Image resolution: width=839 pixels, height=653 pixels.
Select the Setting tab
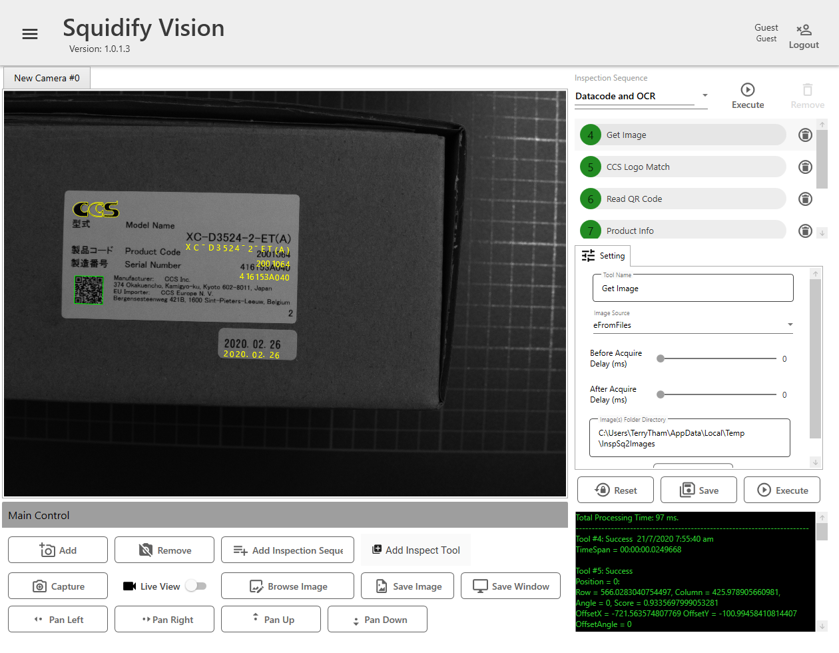[603, 255]
